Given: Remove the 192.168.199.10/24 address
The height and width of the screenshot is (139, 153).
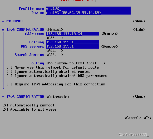Looking at the screenshot, I should click(x=110, y=34).
